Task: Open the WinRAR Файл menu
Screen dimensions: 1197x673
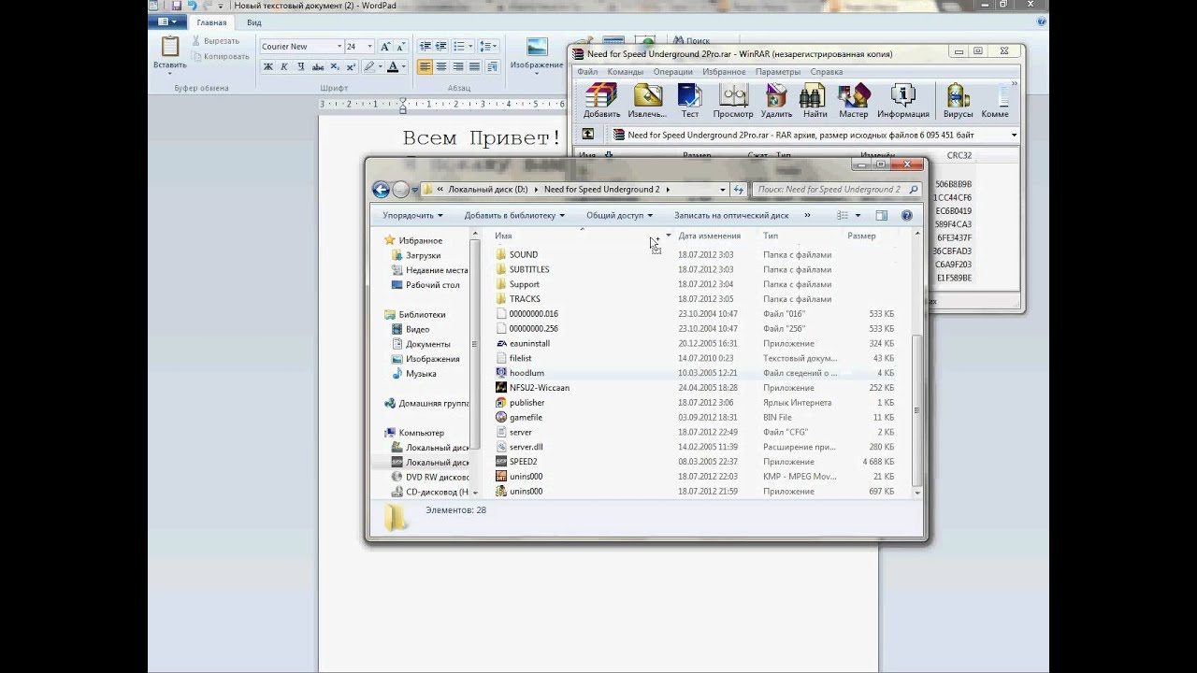Action: click(x=587, y=72)
